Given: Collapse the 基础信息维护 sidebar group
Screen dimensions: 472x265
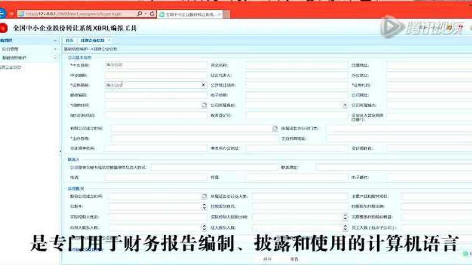Looking at the screenshot, I should (55, 56).
